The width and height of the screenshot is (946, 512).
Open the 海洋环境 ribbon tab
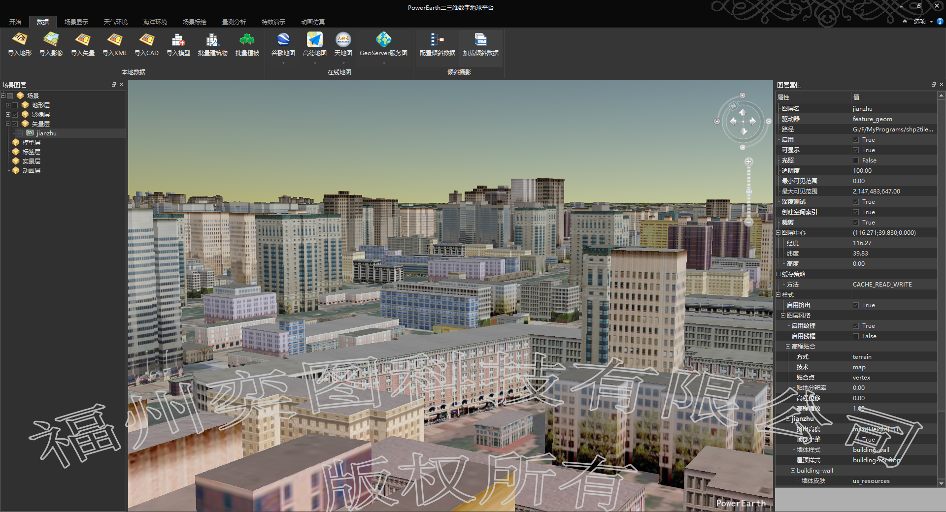(x=155, y=22)
